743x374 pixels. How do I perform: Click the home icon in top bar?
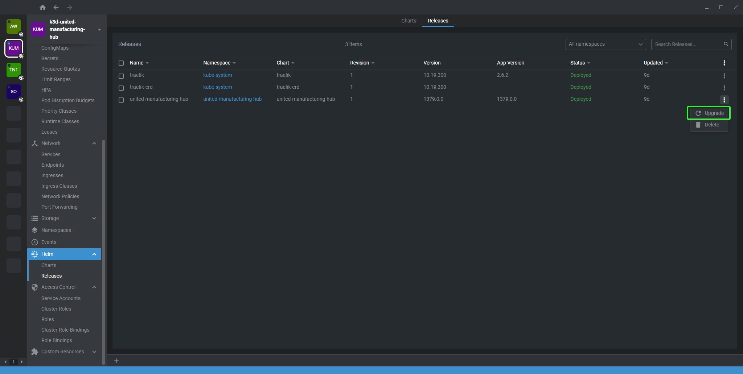(x=42, y=7)
